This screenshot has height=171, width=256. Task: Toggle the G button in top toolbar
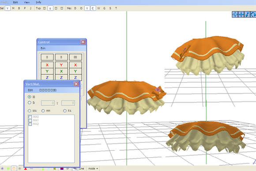(104, 8)
